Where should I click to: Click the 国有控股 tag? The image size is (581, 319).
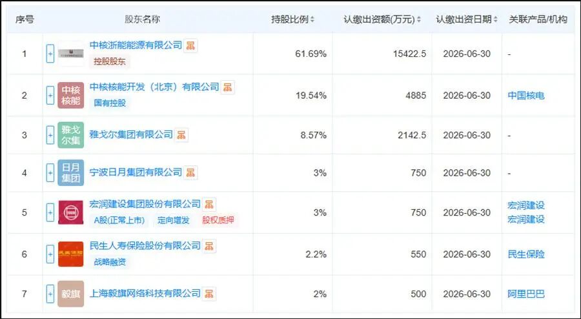click(110, 103)
